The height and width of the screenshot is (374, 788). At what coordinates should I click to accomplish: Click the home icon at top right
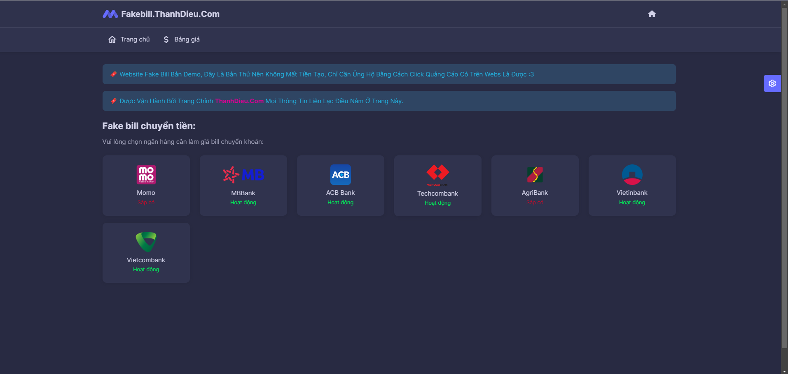(x=652, y=14)
